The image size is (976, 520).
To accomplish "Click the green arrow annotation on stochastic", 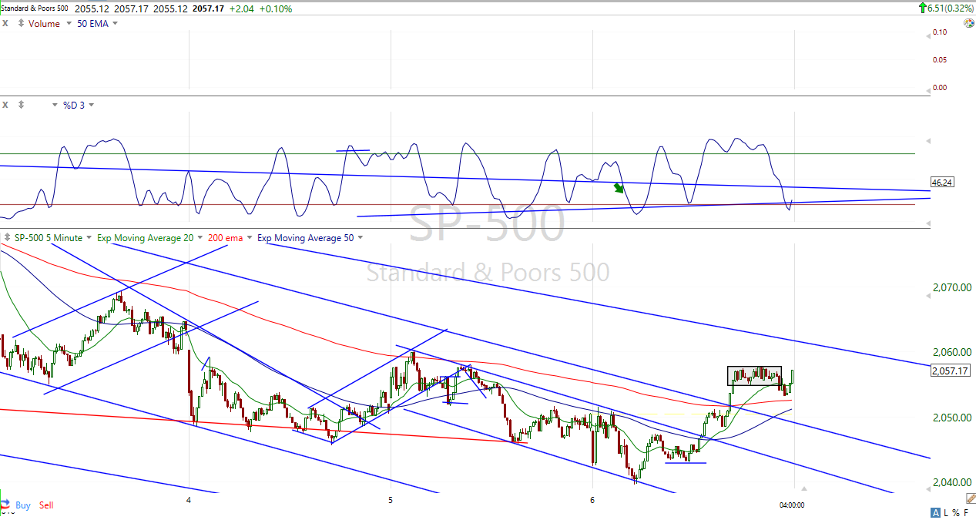I will (619, 187).
